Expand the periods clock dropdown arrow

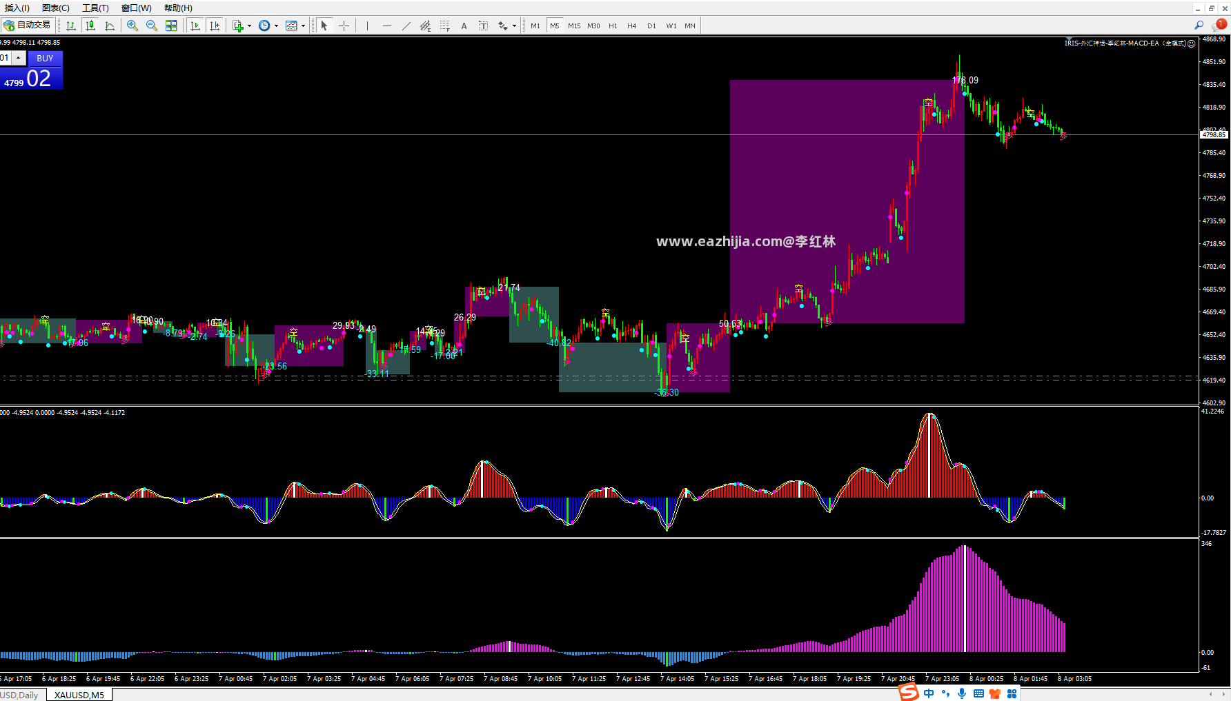(276, 26)
